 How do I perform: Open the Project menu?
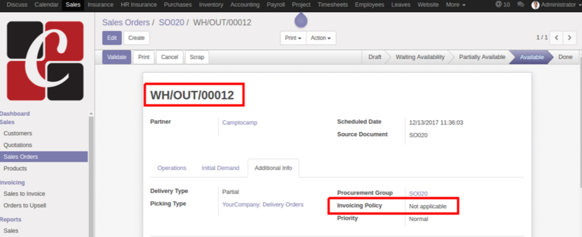point(301,5)
